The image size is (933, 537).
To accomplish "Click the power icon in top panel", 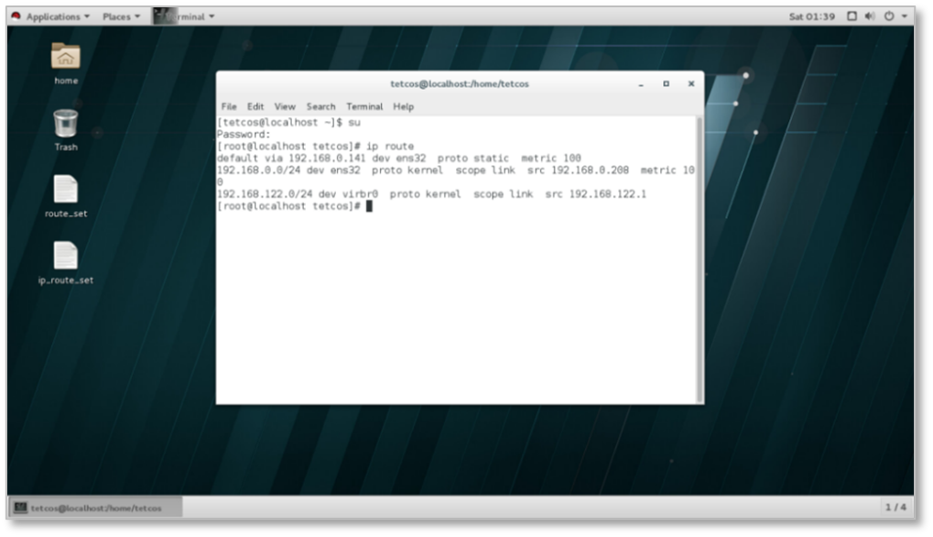I will pyautogui.click(x=888, y=16).
